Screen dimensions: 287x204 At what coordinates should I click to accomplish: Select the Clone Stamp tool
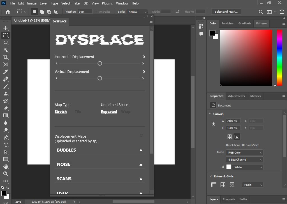click(6, 94)
